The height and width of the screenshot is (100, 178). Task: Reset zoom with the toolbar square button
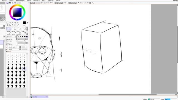pos(62,3)
